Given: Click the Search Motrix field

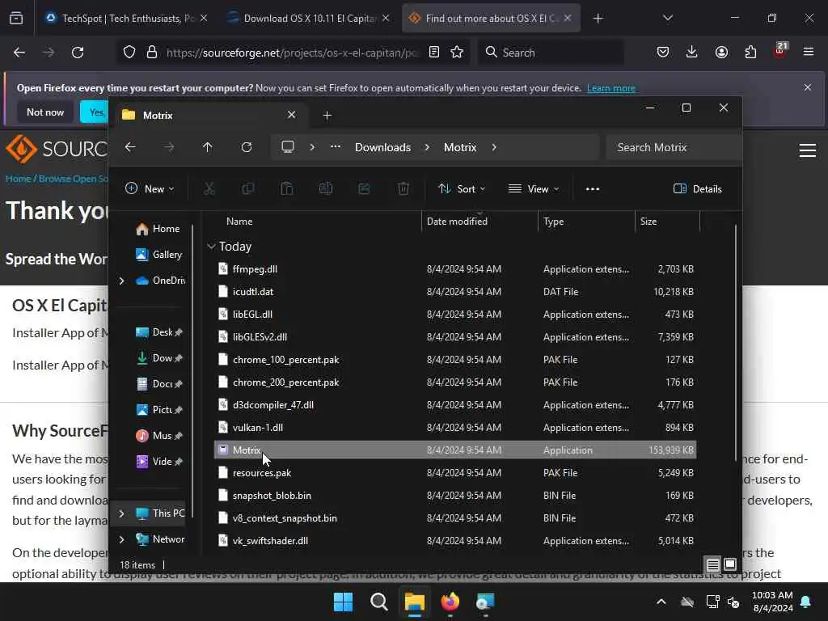Looking at the screenshot, I should [674, 147].
